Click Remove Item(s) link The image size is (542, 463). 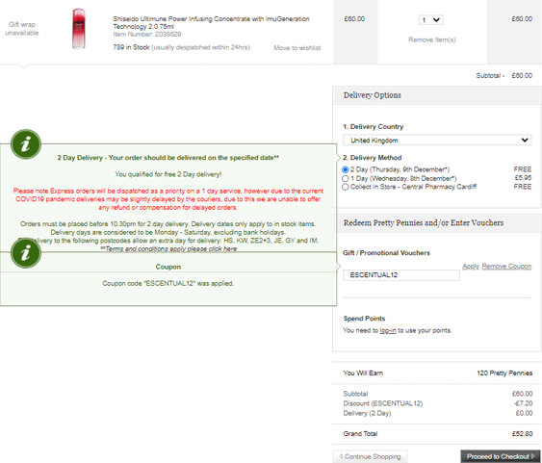click(431, 39)
